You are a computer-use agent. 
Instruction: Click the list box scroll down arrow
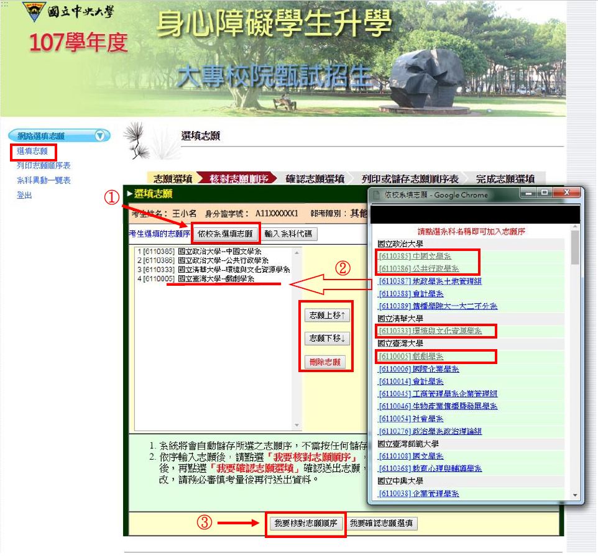click(297, 426)
